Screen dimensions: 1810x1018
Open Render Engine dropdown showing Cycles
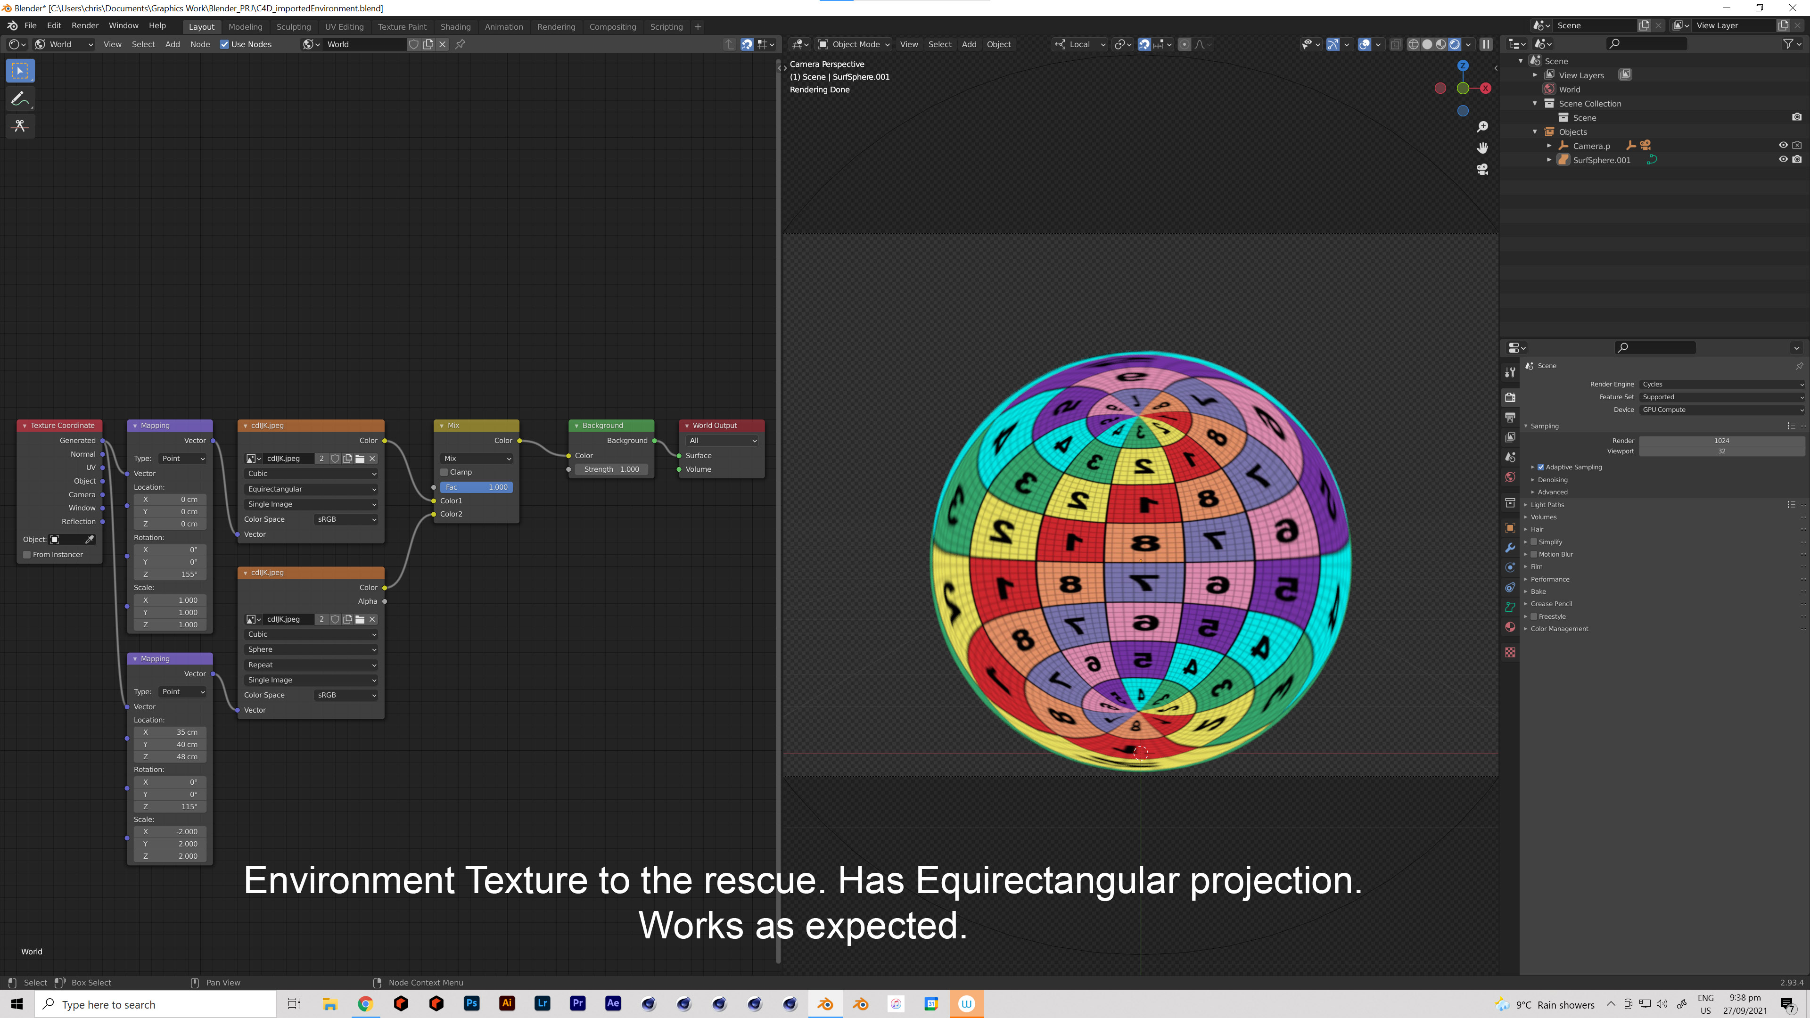(x=1722, y=384)
